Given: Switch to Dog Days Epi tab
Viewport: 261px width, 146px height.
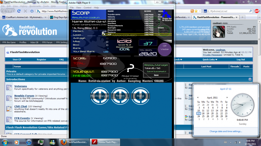Looking at the screenshot, I should pyautogui.click(x=58, y=17).
